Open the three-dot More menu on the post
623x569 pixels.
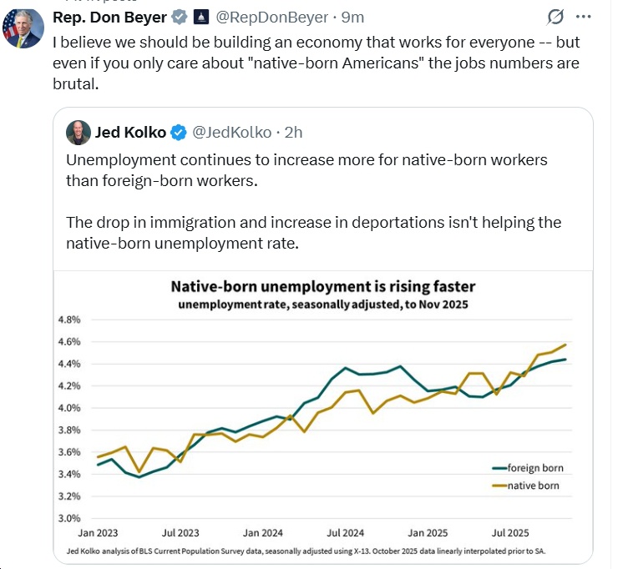click(590, 17)
